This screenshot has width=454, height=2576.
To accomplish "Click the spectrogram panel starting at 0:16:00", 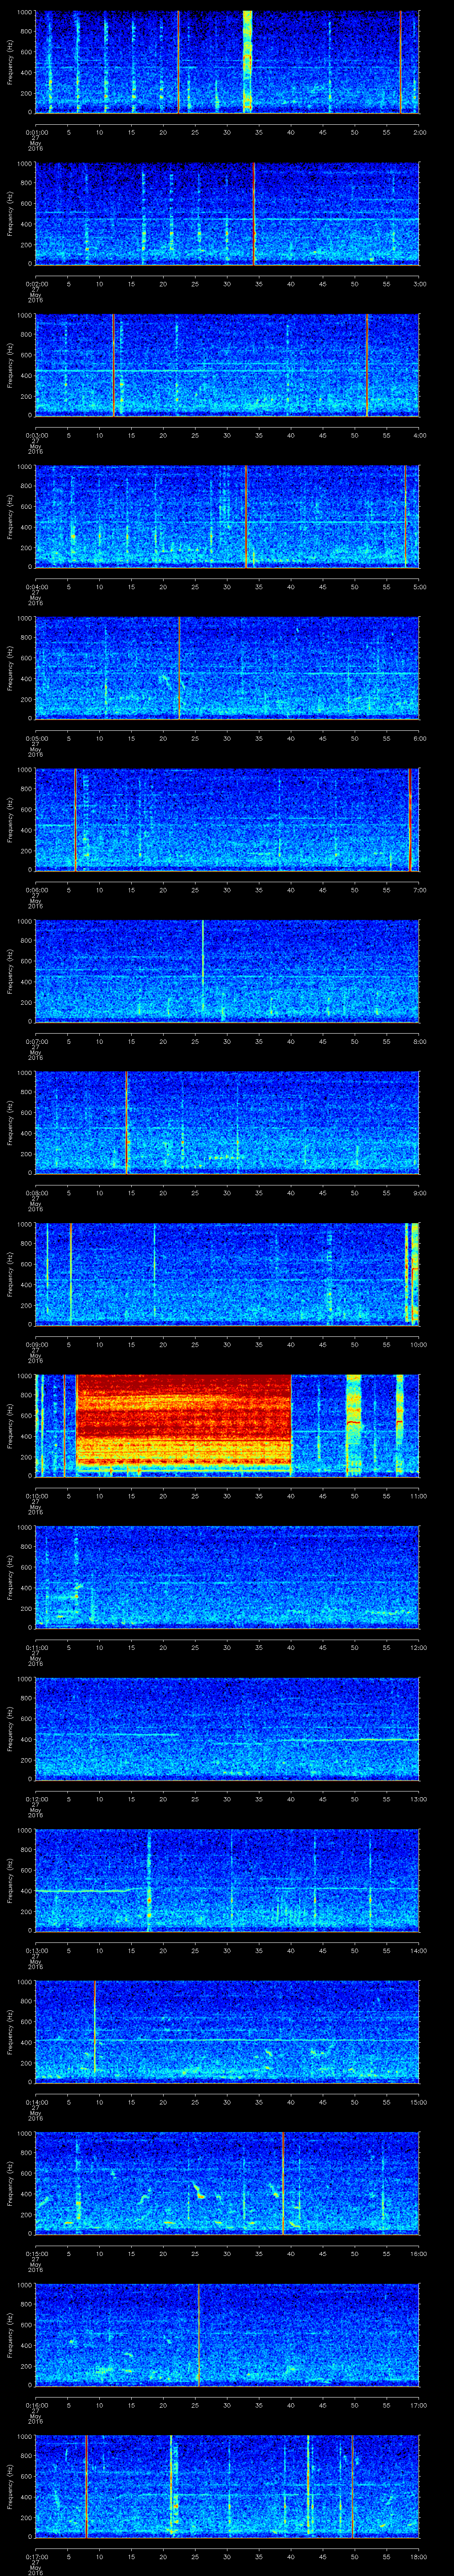I will click(x=227, y=2335).
